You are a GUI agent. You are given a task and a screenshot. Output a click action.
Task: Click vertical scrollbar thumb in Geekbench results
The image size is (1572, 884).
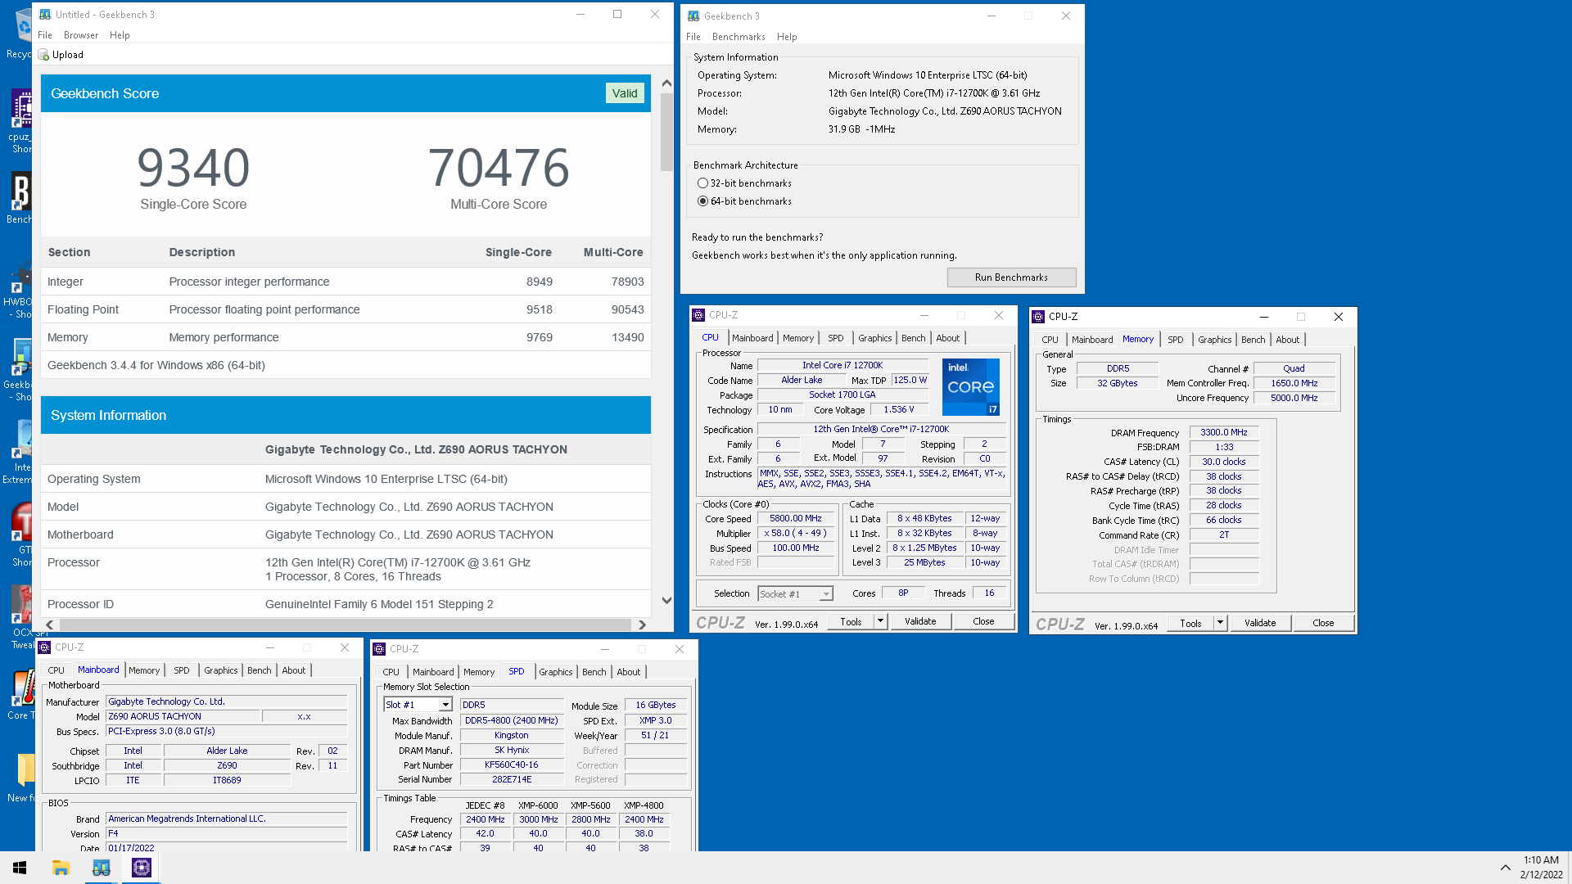[666, 131]
